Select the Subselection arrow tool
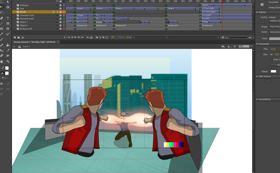This screenshot has height=173, width=280. click(x=8, y=2)
